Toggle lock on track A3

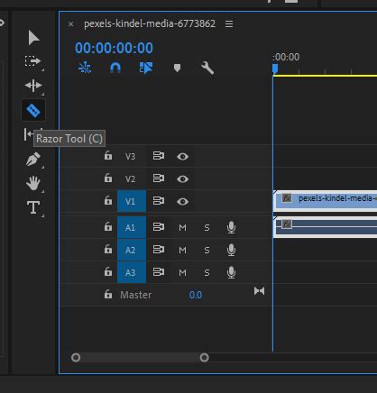tap(108, 272)
